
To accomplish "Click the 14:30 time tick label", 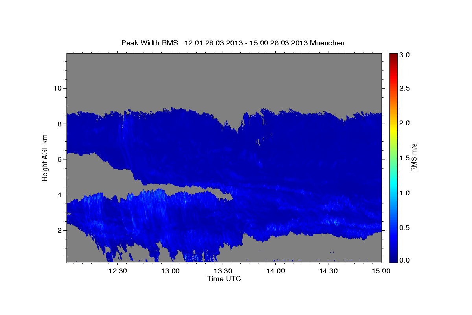I will [328, 271].
